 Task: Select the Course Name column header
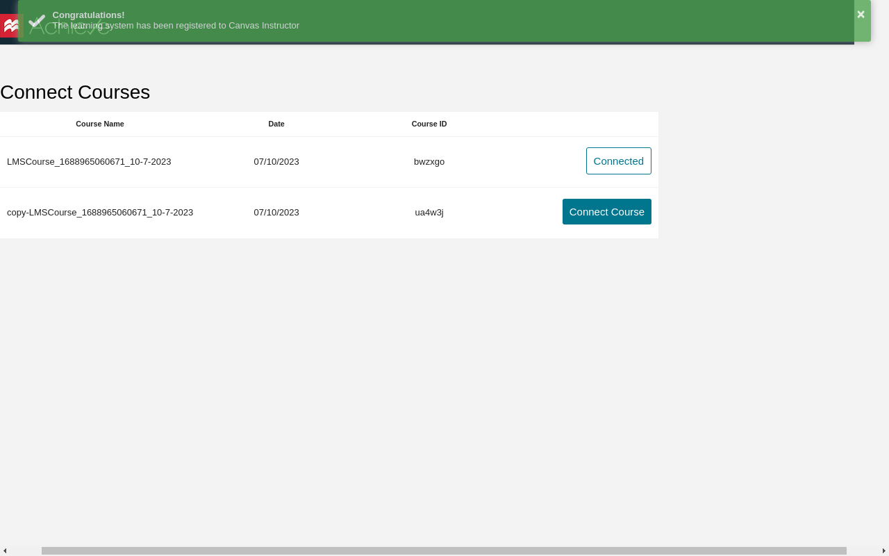coord(100,124)
